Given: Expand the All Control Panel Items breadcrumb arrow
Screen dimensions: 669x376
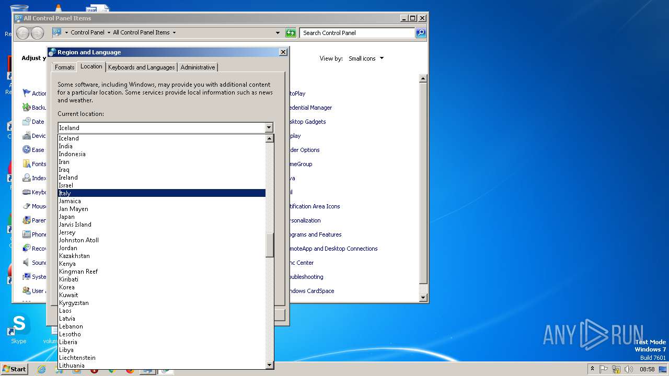Looking at the screenshot, I should pyautogui.click(x=174, y=32).
